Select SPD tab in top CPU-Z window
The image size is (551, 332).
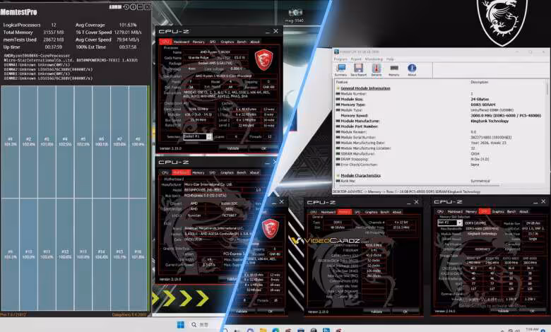213,42
